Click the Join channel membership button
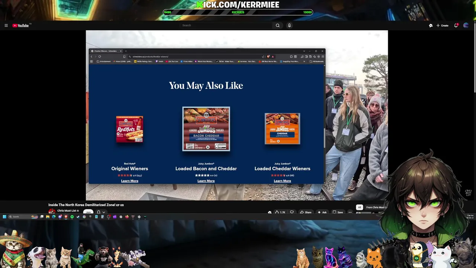Image resolution: width=476 pixels, height=268 pixels. click(x=88, y=212)
